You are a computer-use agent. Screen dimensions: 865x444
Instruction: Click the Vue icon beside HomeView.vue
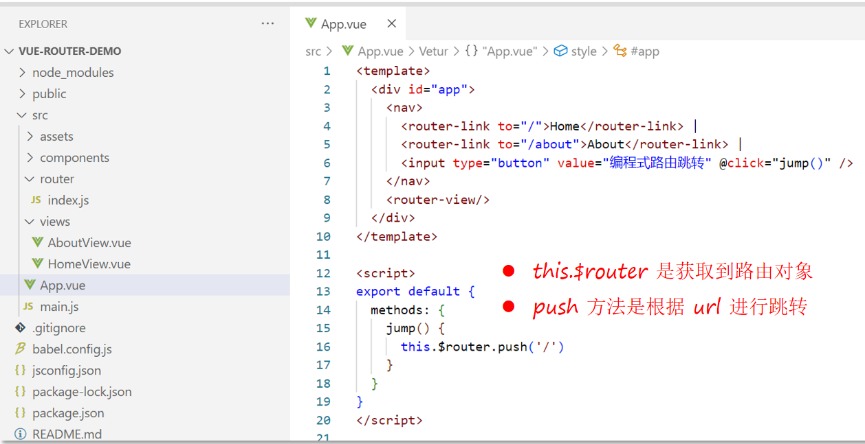coord(38,264)
